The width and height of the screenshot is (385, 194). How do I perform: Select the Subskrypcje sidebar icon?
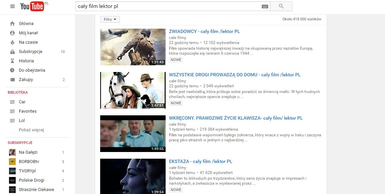pos(12,51)
